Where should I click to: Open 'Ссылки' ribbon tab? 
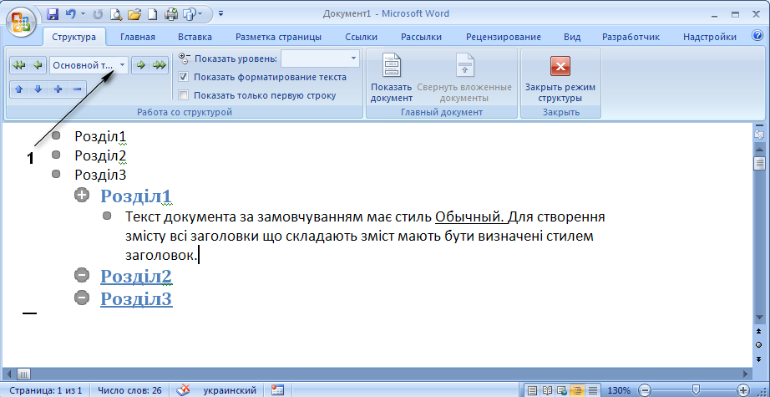pos(362,37)
